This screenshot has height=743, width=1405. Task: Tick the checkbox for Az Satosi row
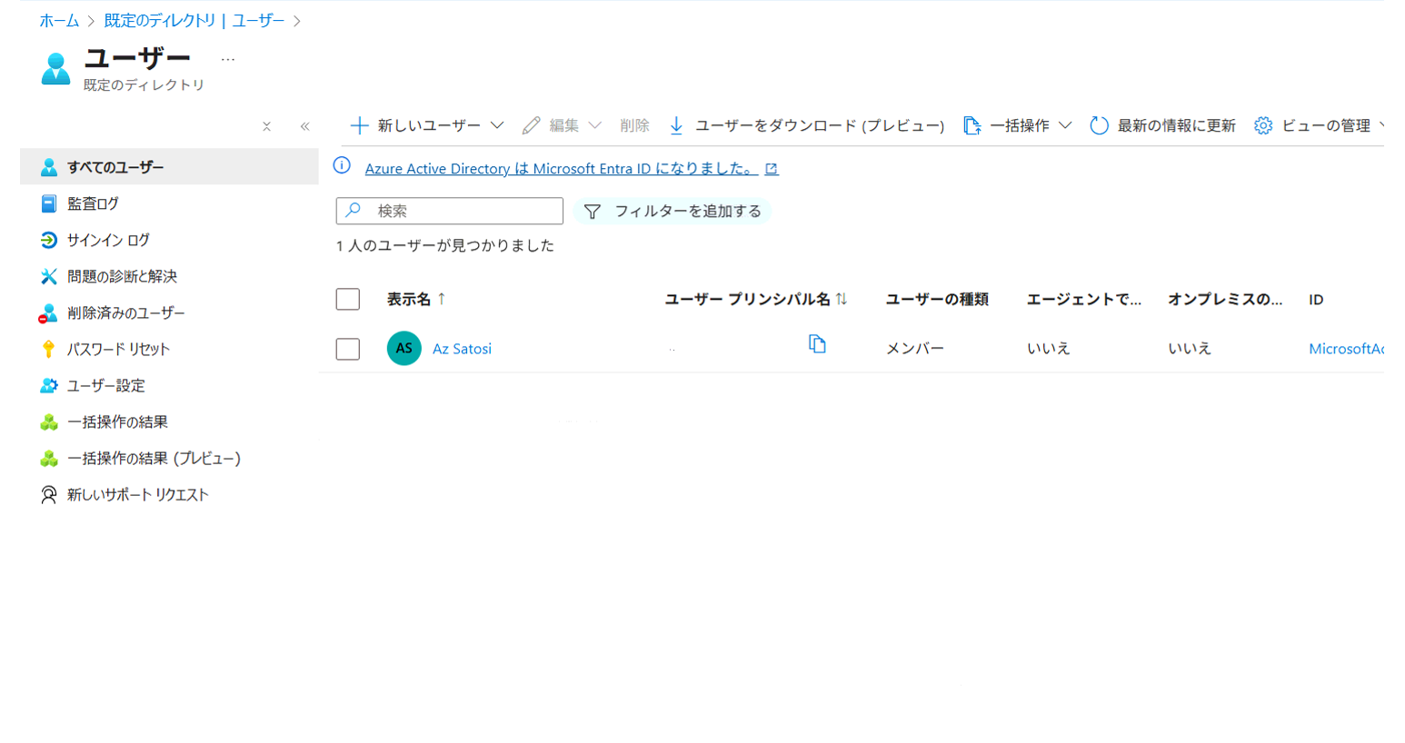(x=348, y=349)
